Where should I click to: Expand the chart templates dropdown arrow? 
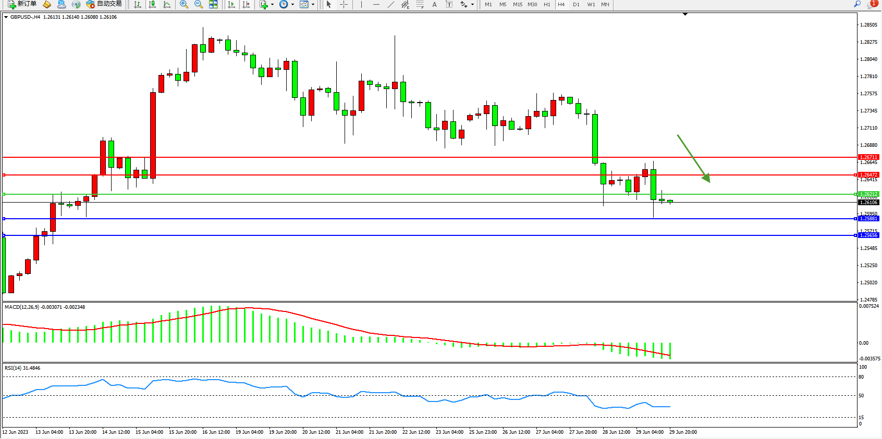point(313,4)
